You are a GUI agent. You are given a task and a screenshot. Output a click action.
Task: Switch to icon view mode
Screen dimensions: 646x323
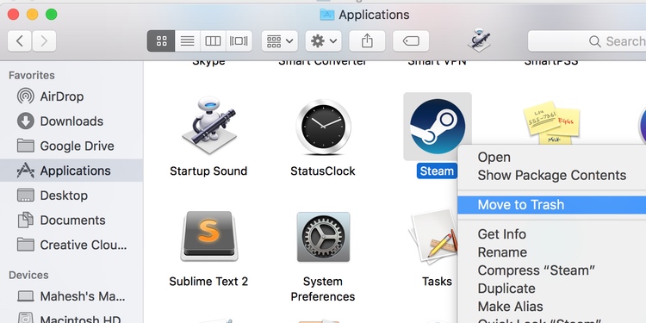click(161, 40)
